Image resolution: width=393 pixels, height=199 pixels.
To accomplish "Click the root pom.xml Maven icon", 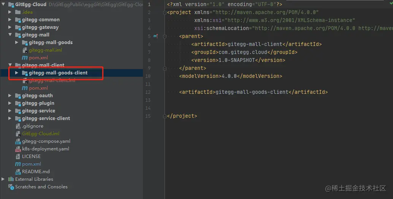I will click(x=18, y=164).
